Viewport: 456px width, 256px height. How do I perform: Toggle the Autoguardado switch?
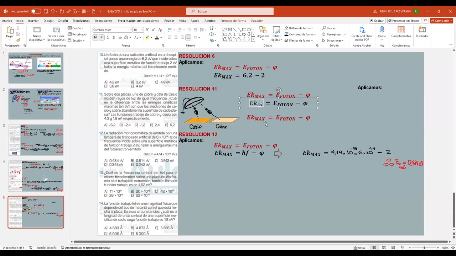(x=36, y=11)
